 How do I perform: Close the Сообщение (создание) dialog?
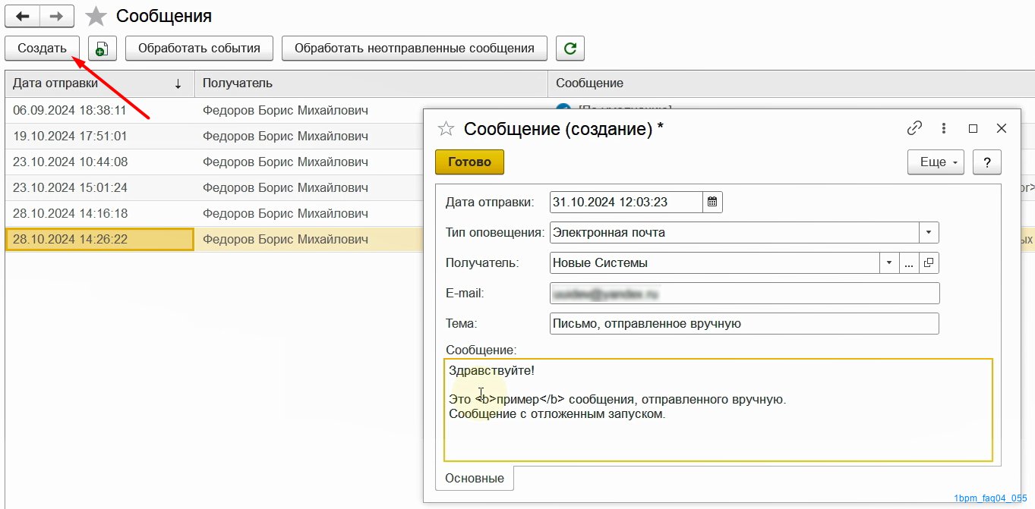click(x=1002, y=128)
